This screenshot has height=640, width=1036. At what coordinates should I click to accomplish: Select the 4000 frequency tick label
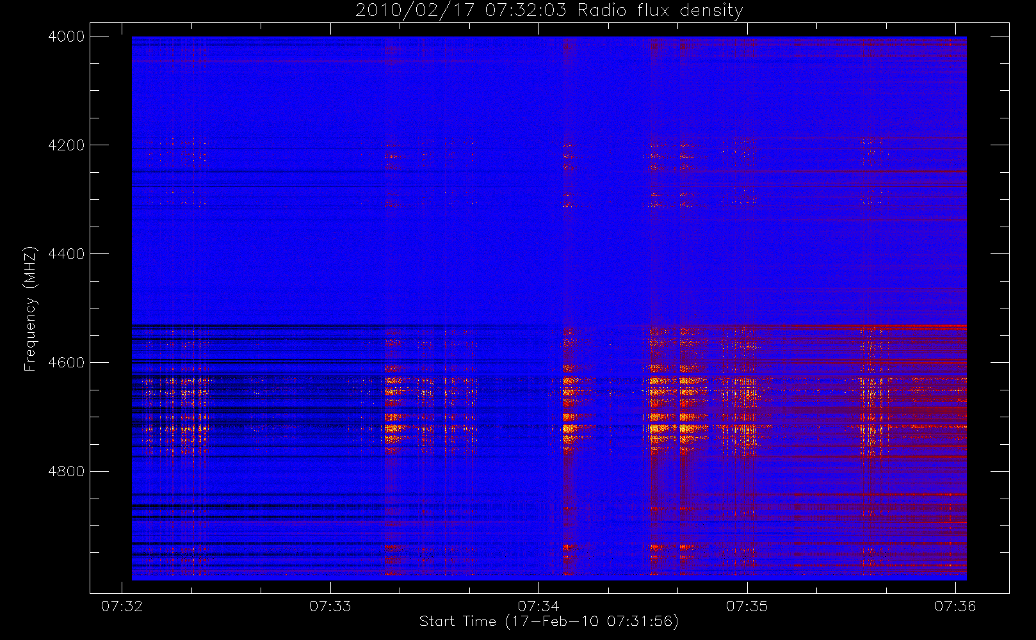67,36
